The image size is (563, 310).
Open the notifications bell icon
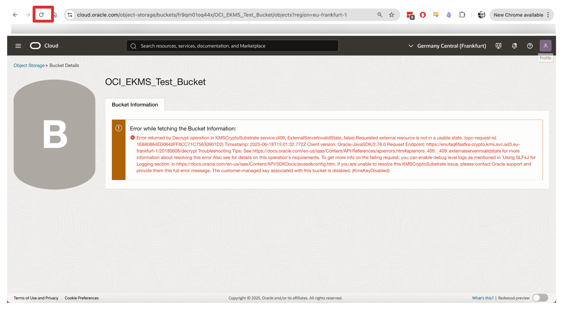coord(514,46)
